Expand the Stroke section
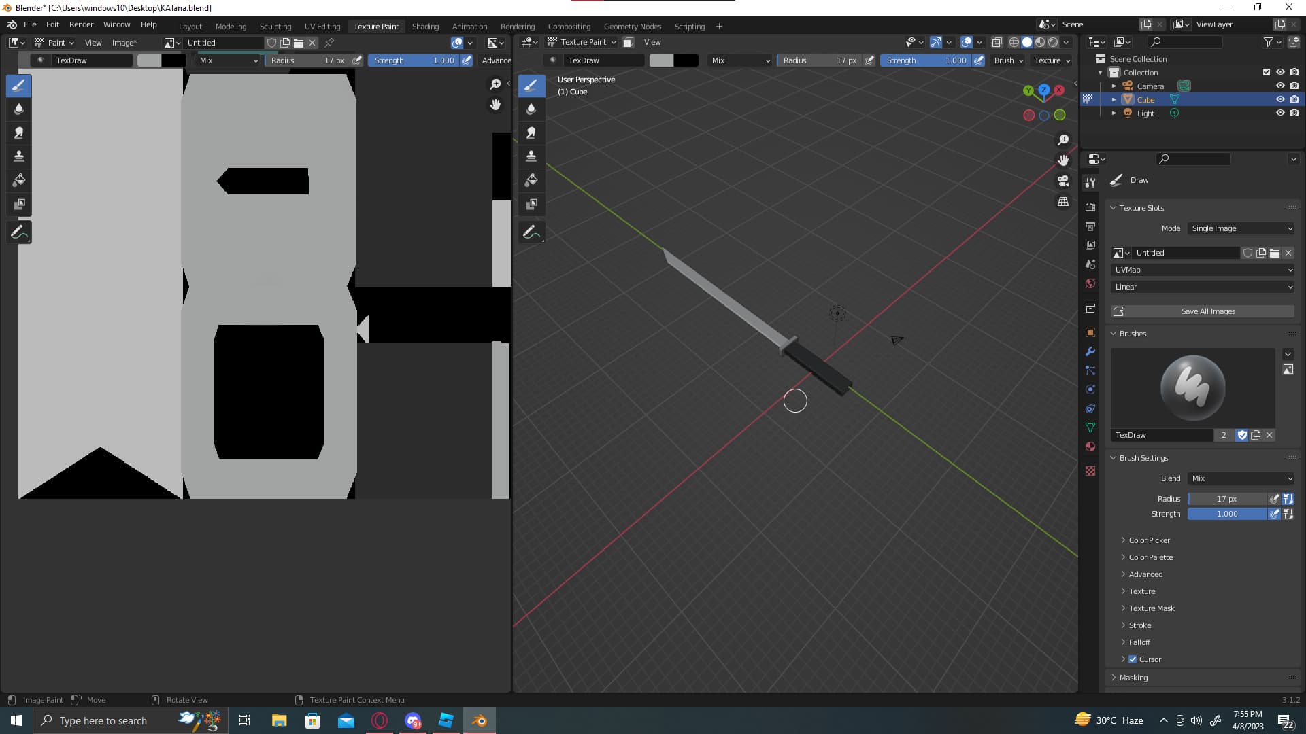Image resolution: width=1306 pixels, height=734 pixels. [1139, 625]
